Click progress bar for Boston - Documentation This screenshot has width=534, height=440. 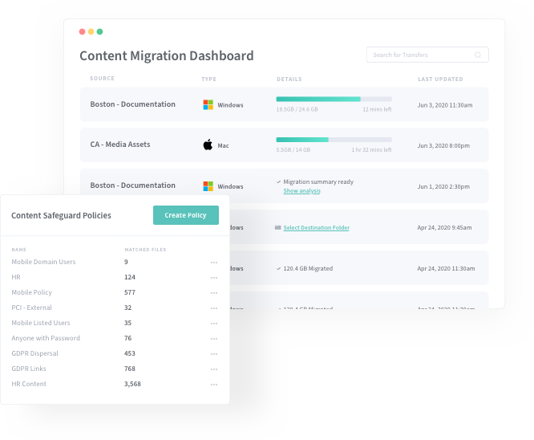[334, 100]
